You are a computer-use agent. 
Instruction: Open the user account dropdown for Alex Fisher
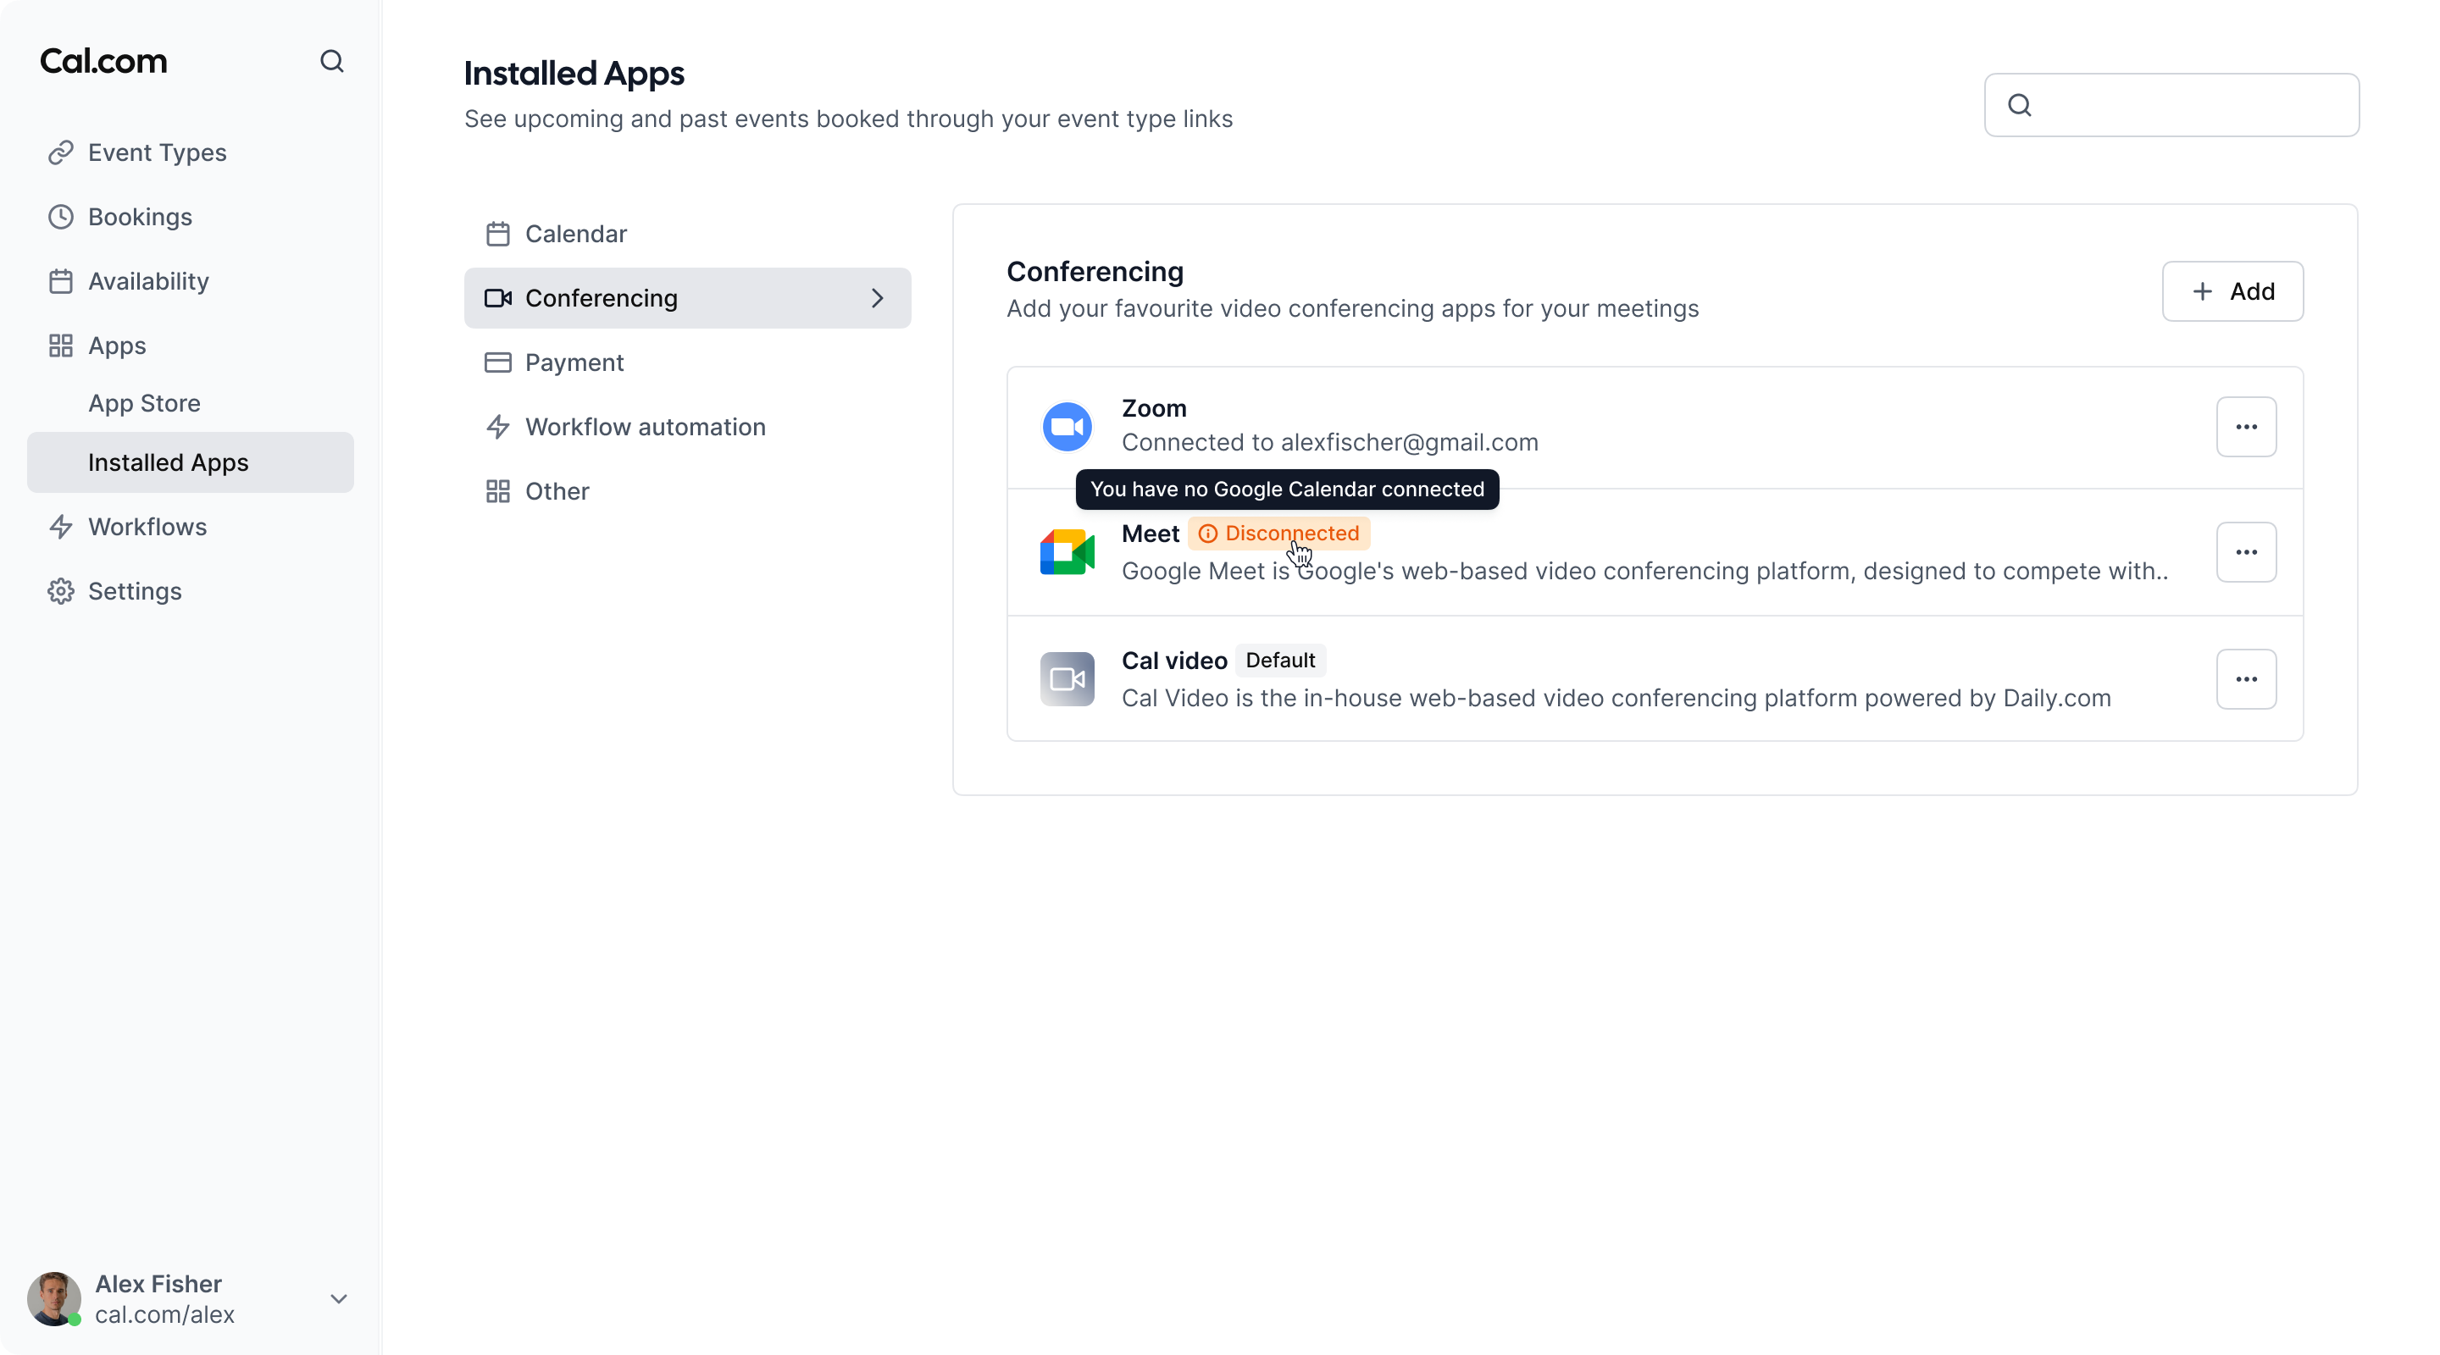click(x=339, y=1298)
